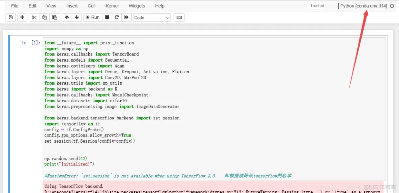Click the In [1] cell prompt
Viewport: 399px width, 193px height.
tap(31, 43)
